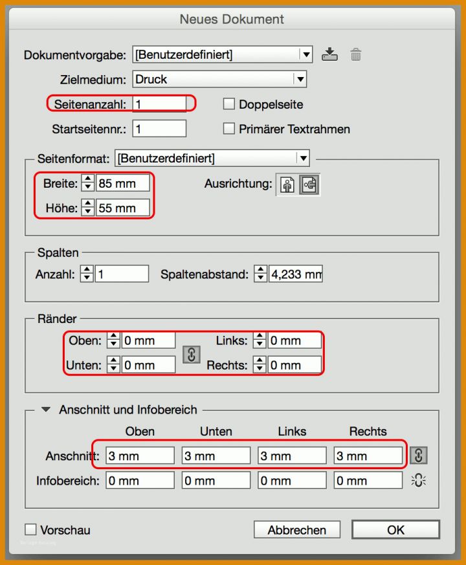This screenshot has height=565, width=466.
Task: Enable the Doppelseite checkbox
Action: click(229, 104)
